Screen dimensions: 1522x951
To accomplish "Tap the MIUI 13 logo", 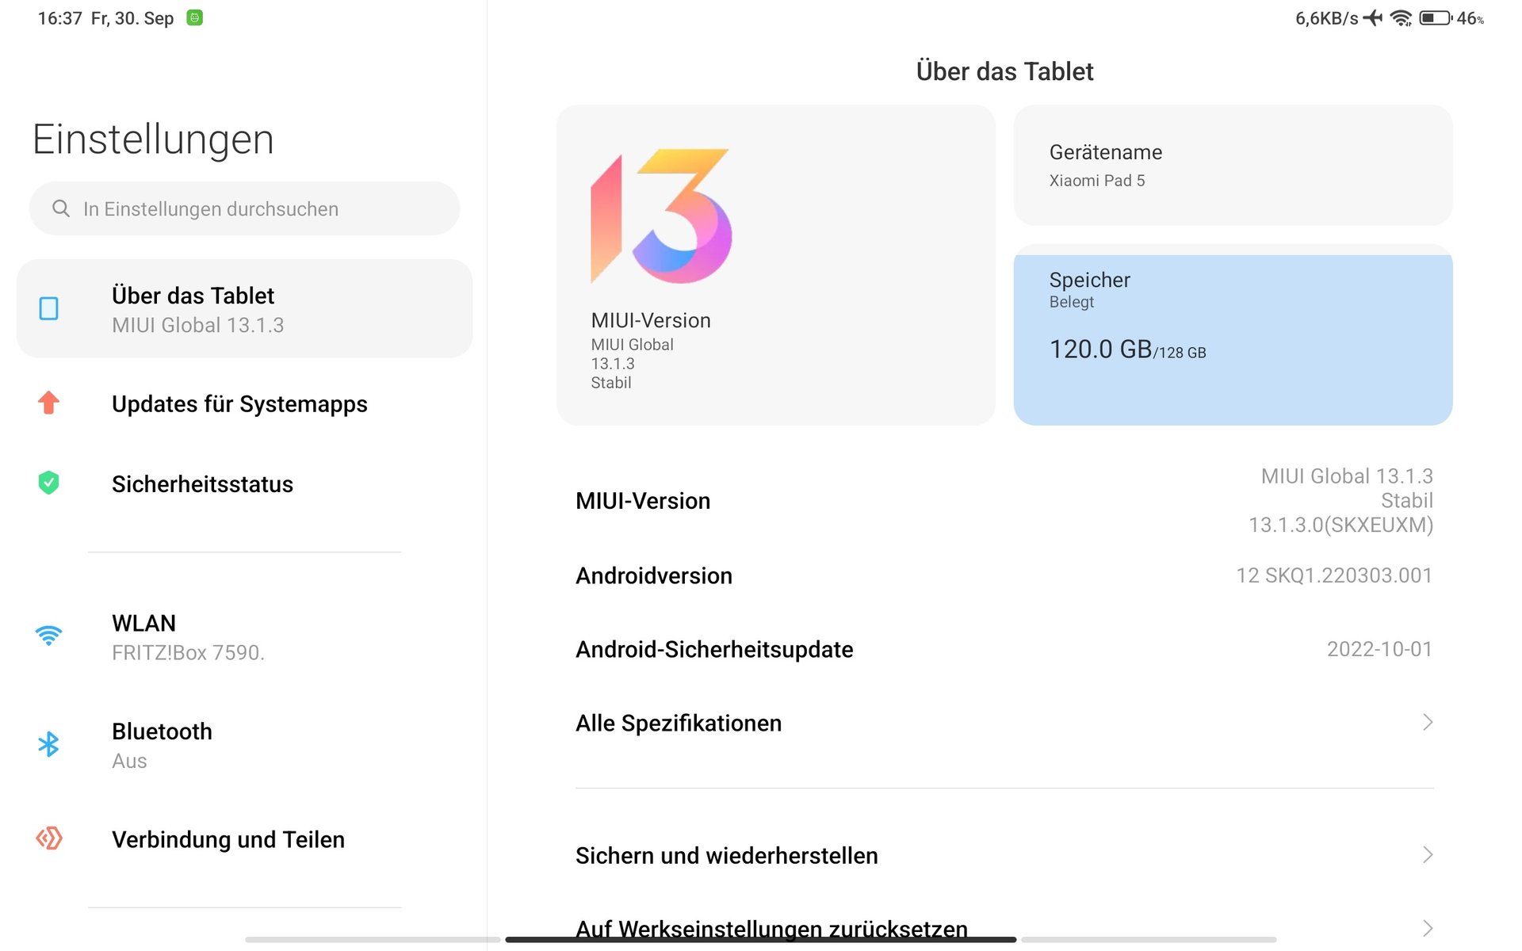I will pos(661,216).
